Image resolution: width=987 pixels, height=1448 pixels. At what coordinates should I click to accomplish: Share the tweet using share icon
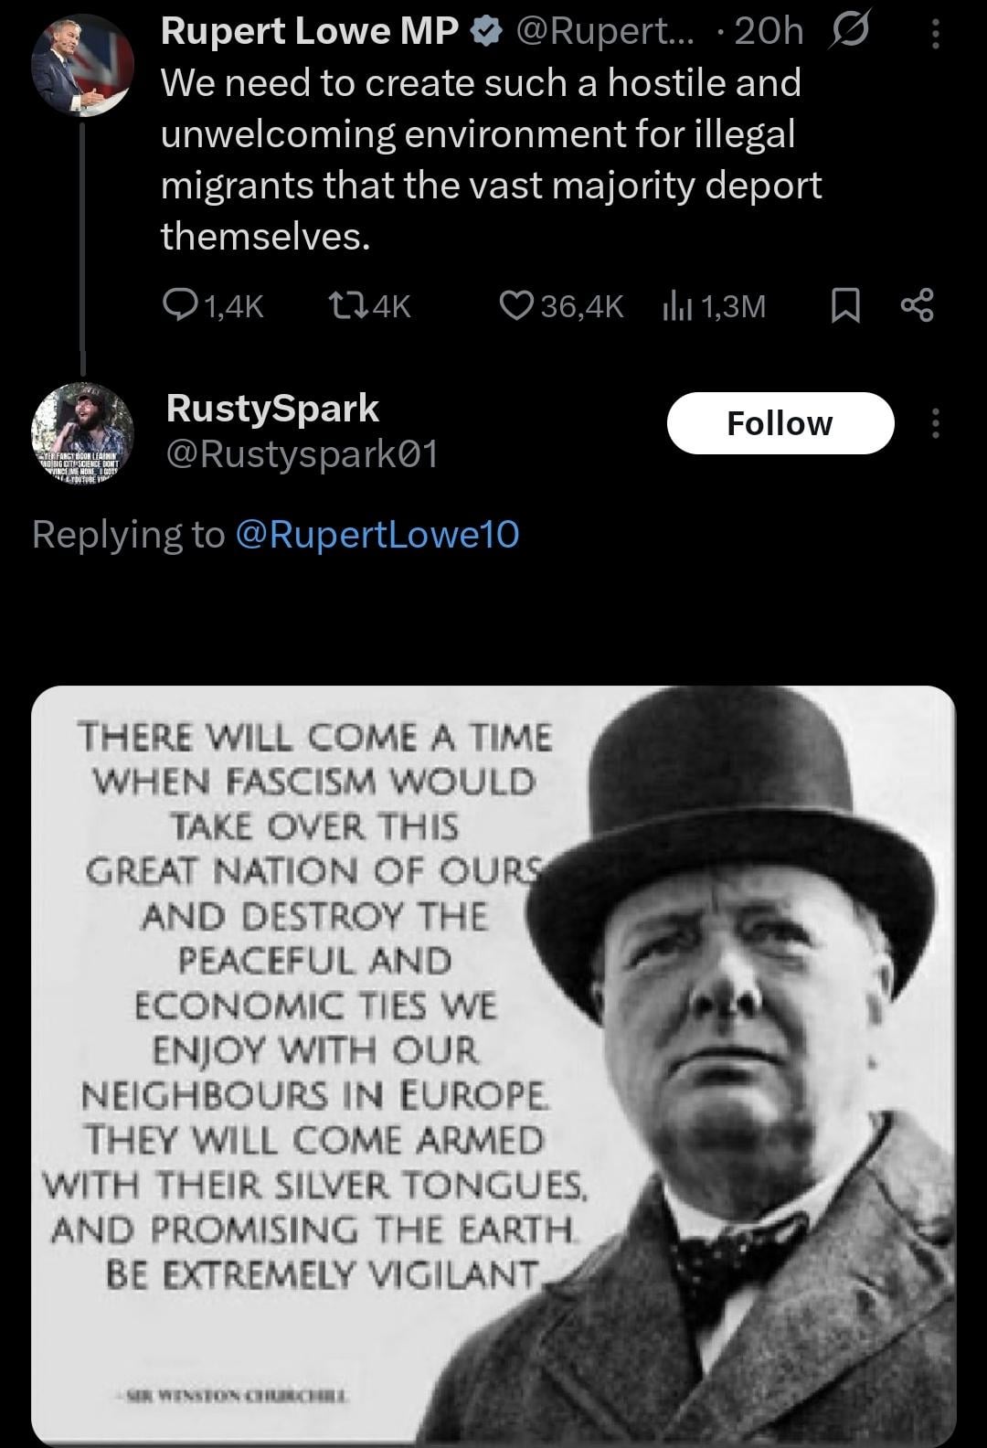click(917, 305)
